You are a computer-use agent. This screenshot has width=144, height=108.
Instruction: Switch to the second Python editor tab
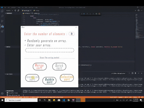tap(36, 10)
